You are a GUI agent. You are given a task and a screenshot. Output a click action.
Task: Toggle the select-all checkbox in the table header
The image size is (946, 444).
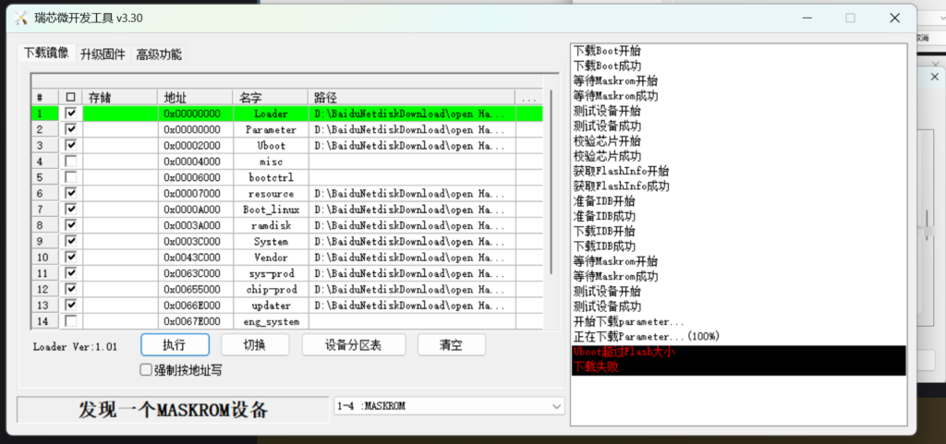[x=70, y=98]
